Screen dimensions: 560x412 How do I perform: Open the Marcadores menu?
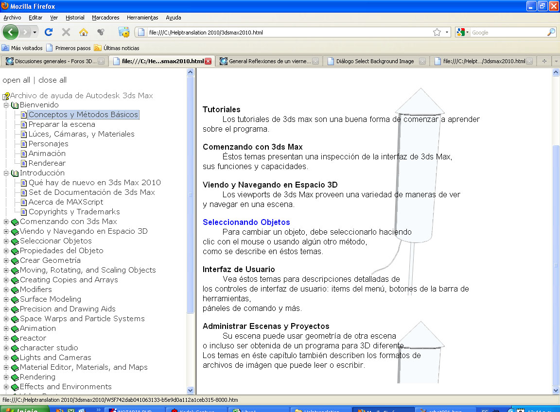click(105, 17)
